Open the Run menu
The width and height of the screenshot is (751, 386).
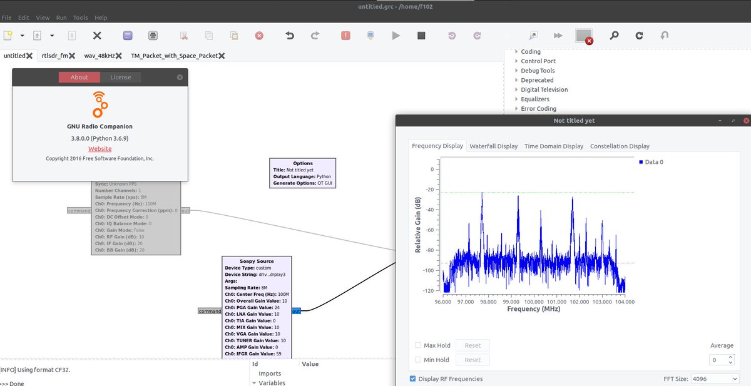click(x=61, y=18)
